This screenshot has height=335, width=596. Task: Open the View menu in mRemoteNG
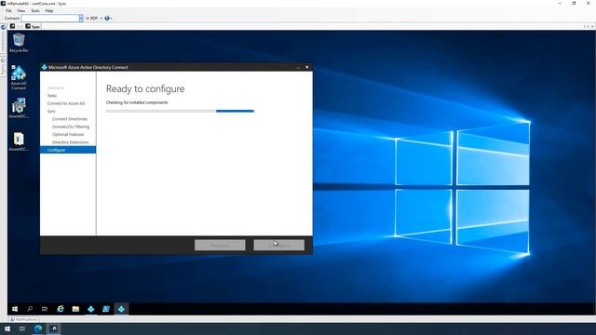[x=21, y=11]
